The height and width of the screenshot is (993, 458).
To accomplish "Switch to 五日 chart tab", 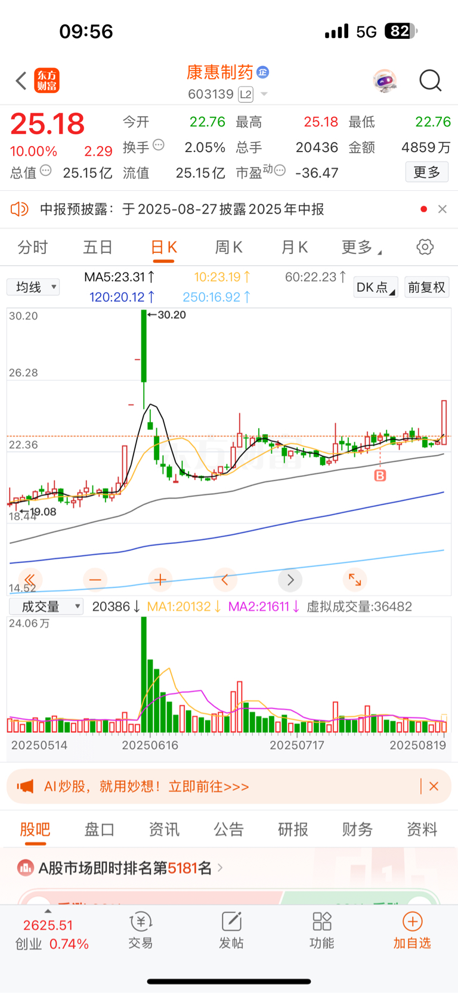I will click(x=98, y=248).
